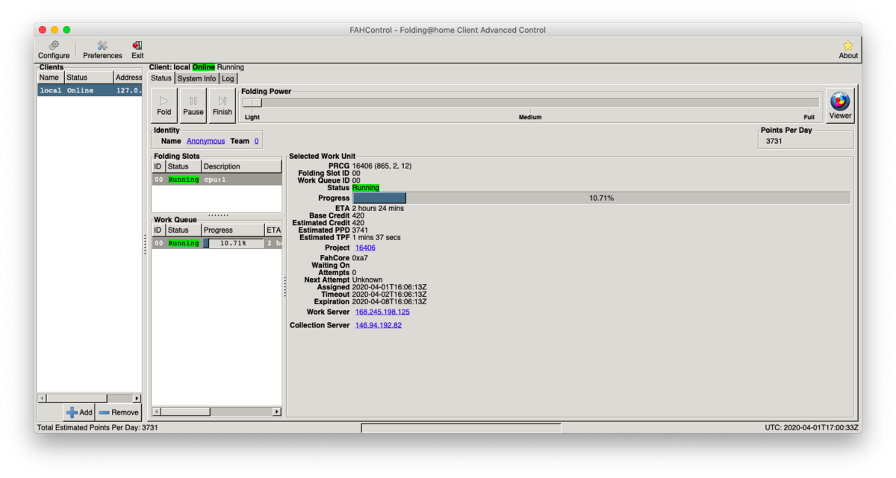Screen dimensions: 896x478
Task: Sort Clients by Name column header
Action: point(50,78)
